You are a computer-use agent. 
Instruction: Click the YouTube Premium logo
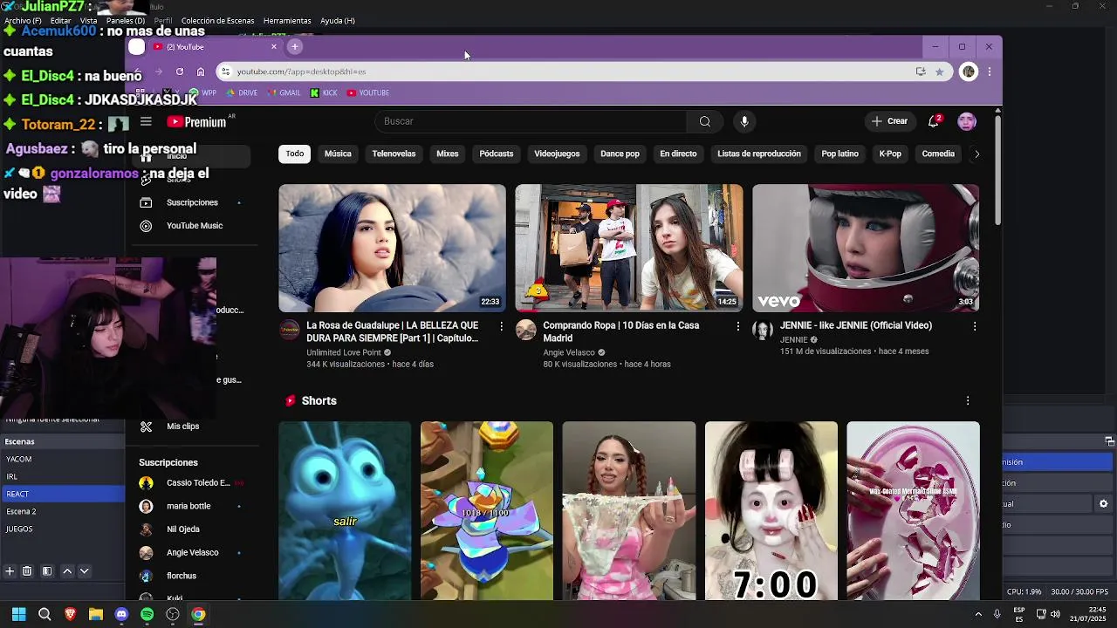click(x=197, y=122)
